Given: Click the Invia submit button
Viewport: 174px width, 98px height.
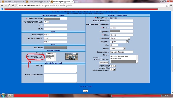Looking at the screenshot, I should 85,91.
